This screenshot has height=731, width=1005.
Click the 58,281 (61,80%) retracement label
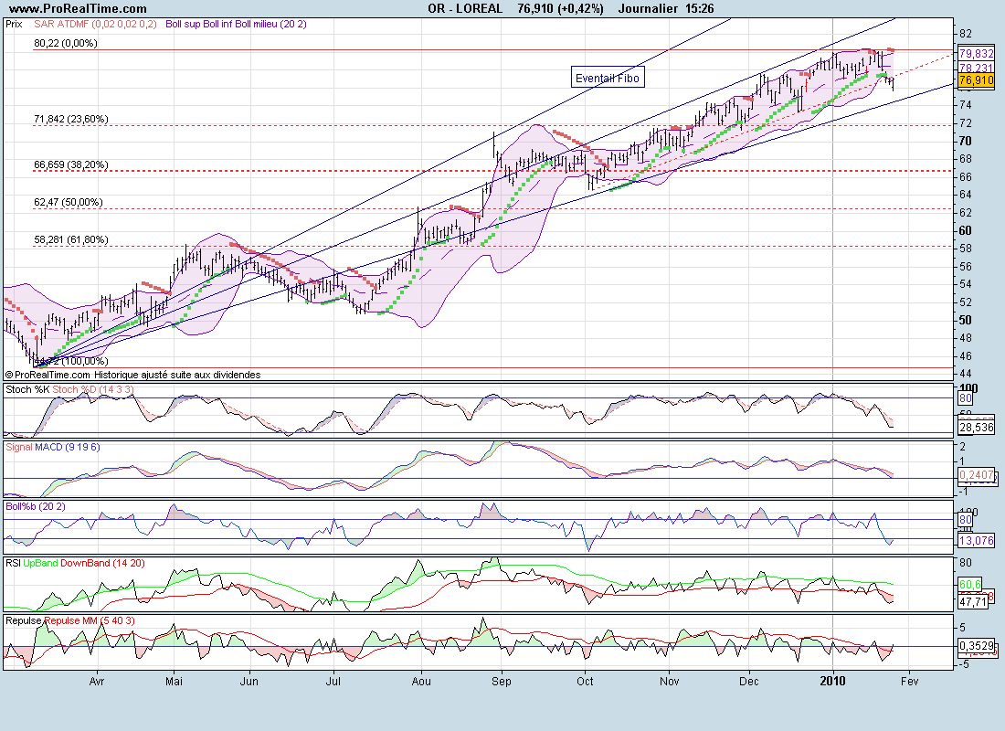tap(70, 239)
